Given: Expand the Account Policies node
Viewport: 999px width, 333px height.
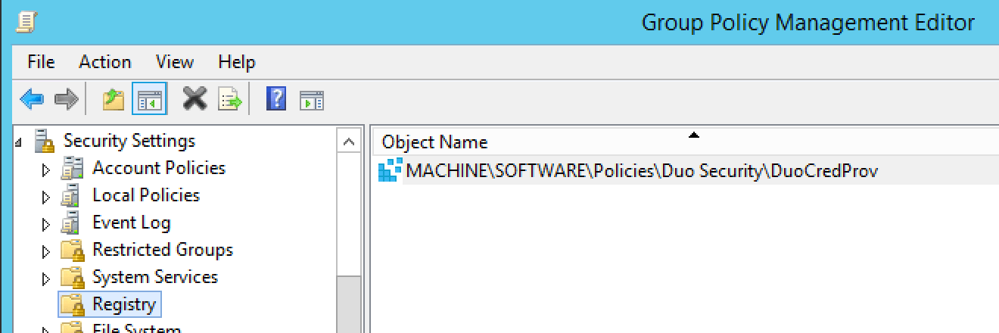Looking at the screenshot, I should [46, 170].
